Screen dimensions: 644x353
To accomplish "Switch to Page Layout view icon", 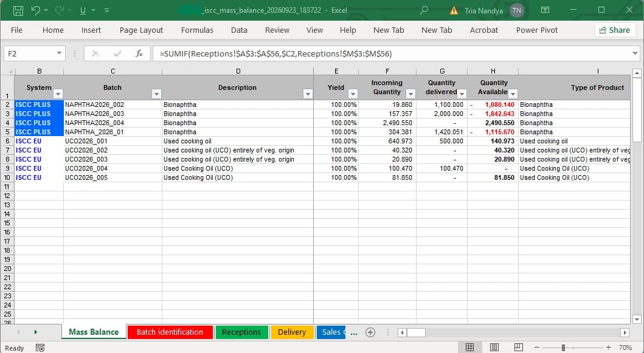I will pos(494,348).
